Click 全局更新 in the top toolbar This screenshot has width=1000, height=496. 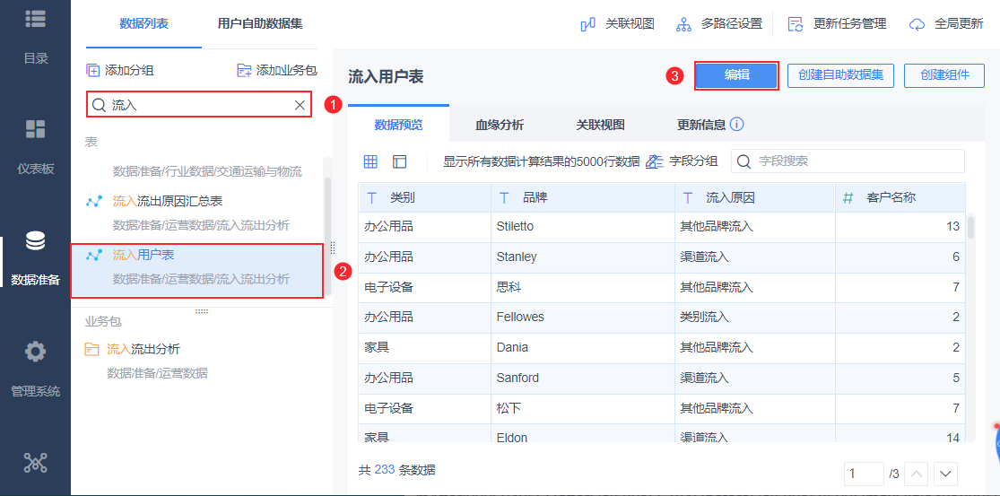pos(946,24)
